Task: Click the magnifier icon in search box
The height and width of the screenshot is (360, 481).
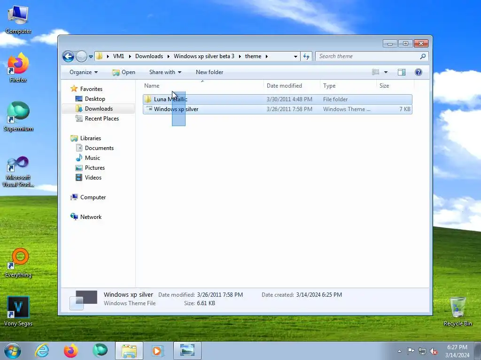Action: point(423,56)
